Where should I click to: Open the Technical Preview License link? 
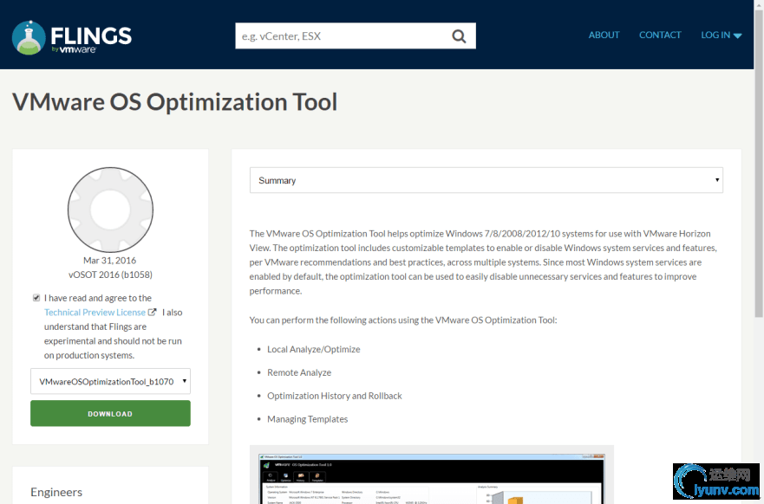[95, 313]
